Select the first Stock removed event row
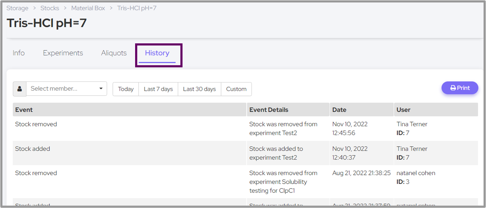Image resolution: width=486 pixels, height=208 pixels. tap(36, 124)
